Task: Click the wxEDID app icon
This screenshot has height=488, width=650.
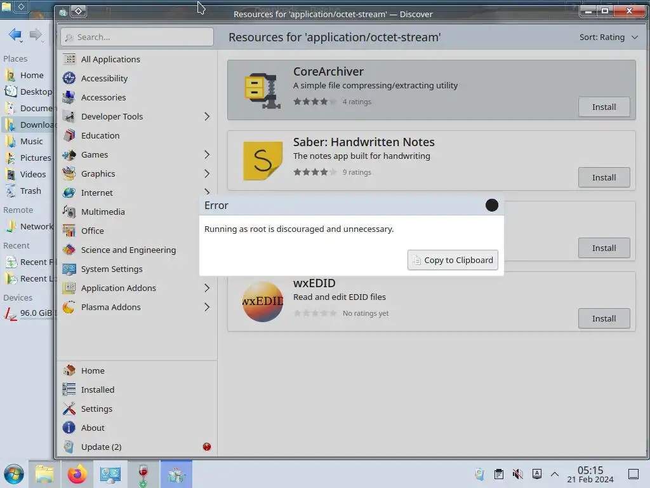Action: pyautogui.click(x=262, y=302)
